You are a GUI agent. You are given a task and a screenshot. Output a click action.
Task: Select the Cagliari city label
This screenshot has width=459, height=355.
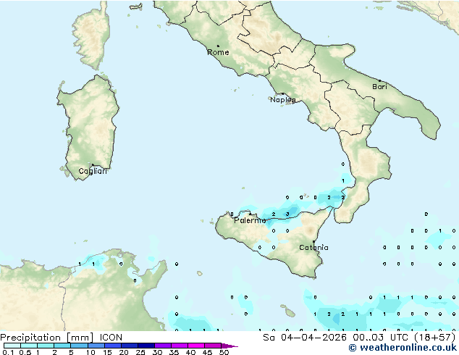[93, 171]
